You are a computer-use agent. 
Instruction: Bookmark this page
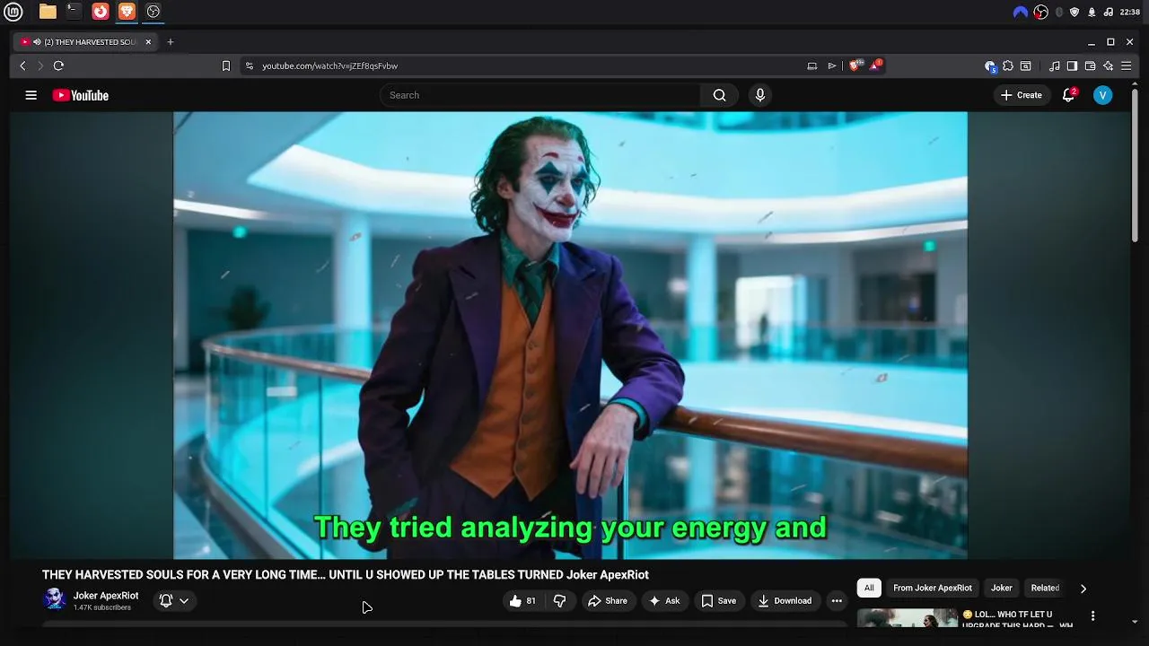tap(226, 65)
